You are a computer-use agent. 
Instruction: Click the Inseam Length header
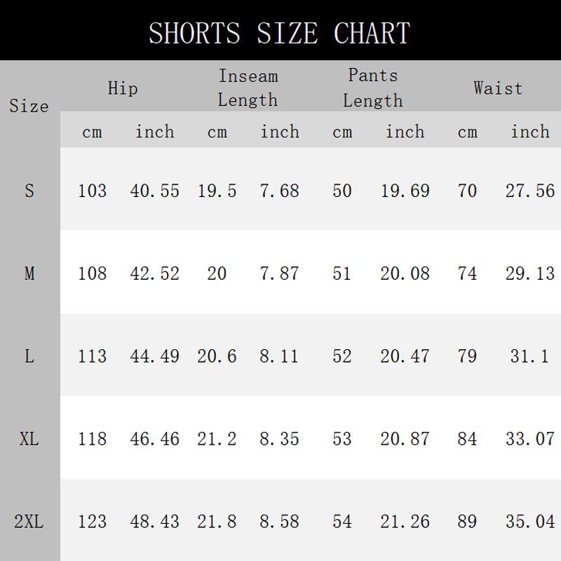pos(248,88)
